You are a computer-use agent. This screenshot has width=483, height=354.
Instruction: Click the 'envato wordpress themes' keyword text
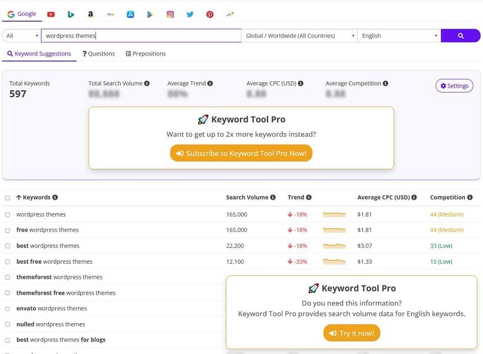[52, 309]
